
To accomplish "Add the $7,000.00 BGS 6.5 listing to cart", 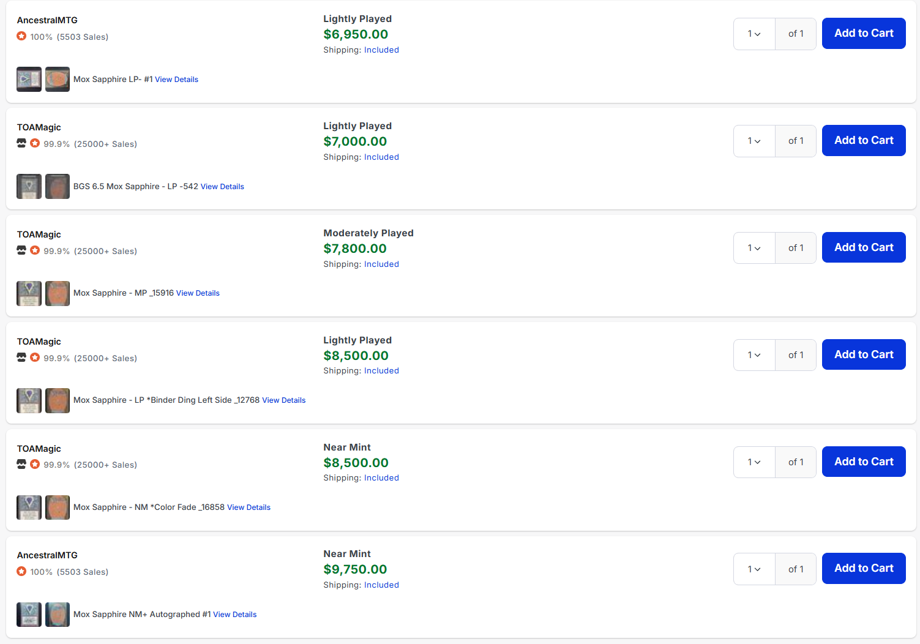I will 863,140.
